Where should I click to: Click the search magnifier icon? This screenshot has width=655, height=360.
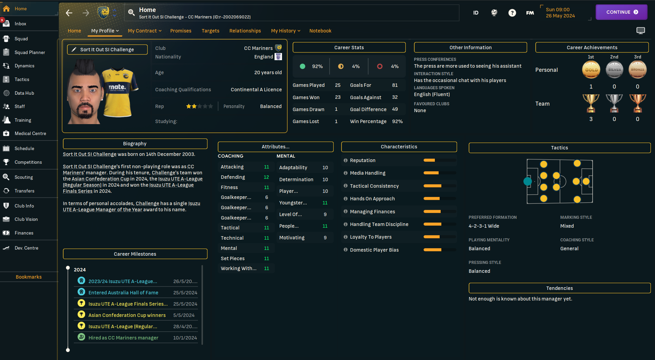(x=131, y=13)
